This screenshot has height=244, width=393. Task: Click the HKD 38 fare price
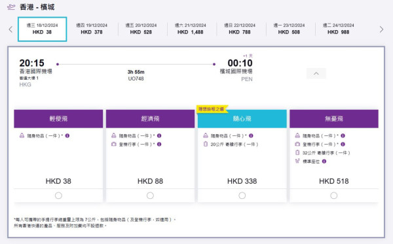58,181
